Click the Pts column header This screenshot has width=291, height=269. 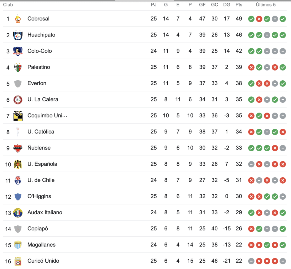pos(239,5)
